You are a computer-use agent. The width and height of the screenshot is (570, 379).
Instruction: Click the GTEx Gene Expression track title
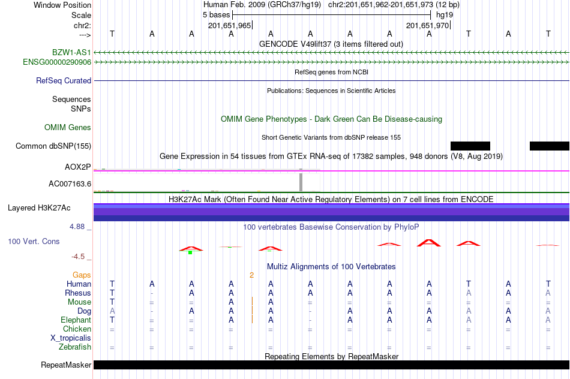(x=331, y=157)
